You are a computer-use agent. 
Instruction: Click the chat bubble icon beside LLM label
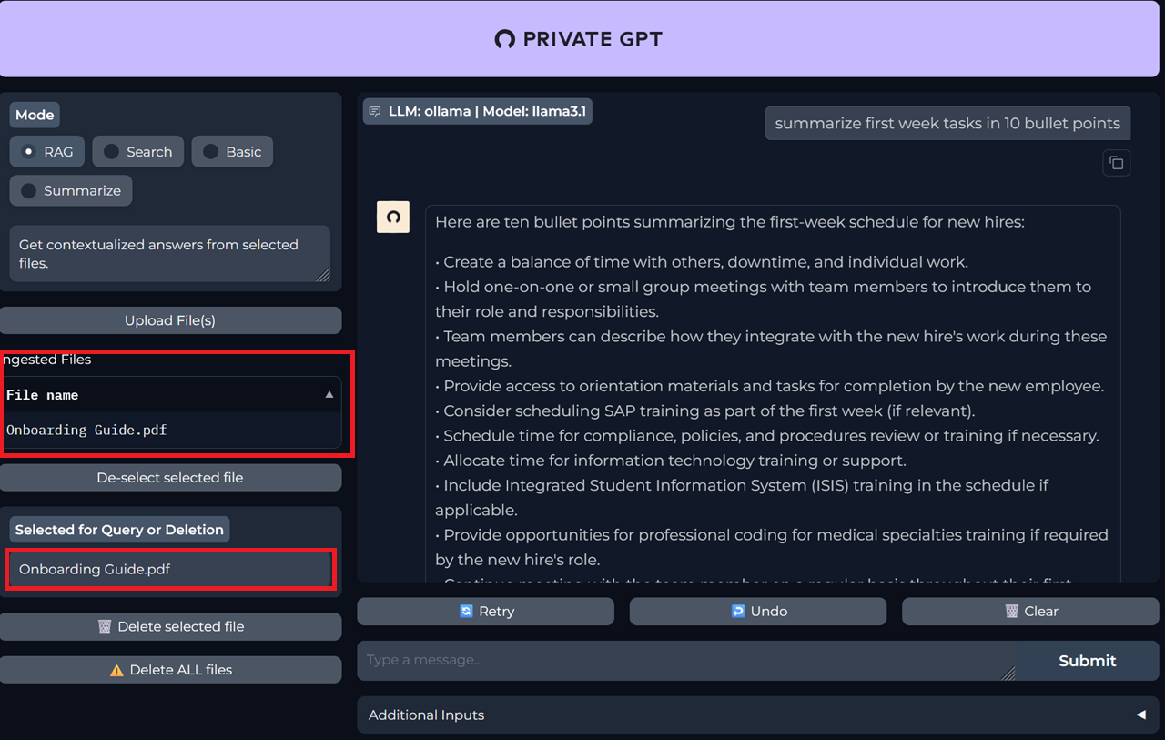[375, 112]
